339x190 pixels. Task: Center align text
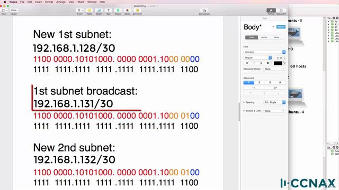tap(259, 82)
